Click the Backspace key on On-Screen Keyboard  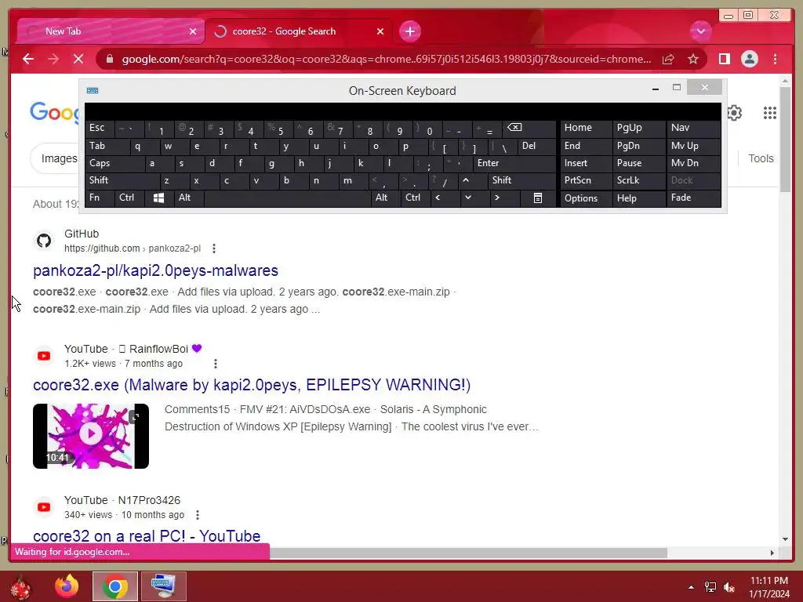[529, 129]
